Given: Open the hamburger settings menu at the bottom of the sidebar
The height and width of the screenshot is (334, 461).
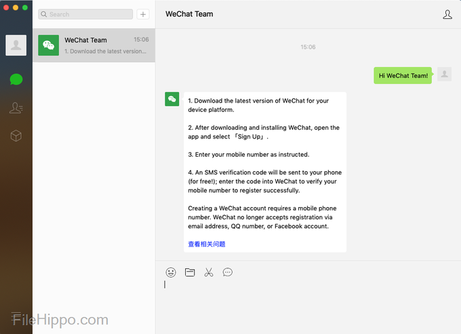Looking at the screenshot, I should [x=16, y=316].
